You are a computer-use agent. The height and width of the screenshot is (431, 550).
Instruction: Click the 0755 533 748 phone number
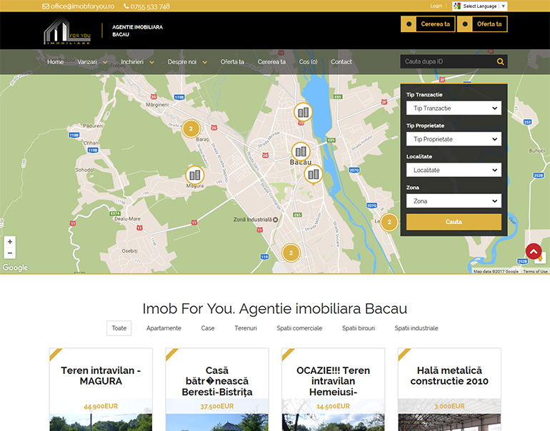pos(150,6)
